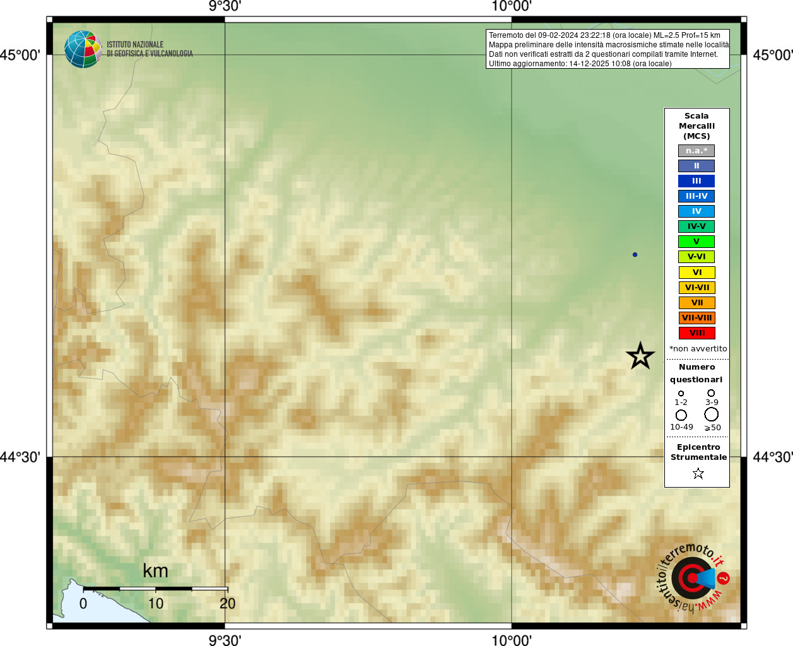
Task: Click the 'Mappa preliminare delle intensità' line
Action: (x=608, y=45)
